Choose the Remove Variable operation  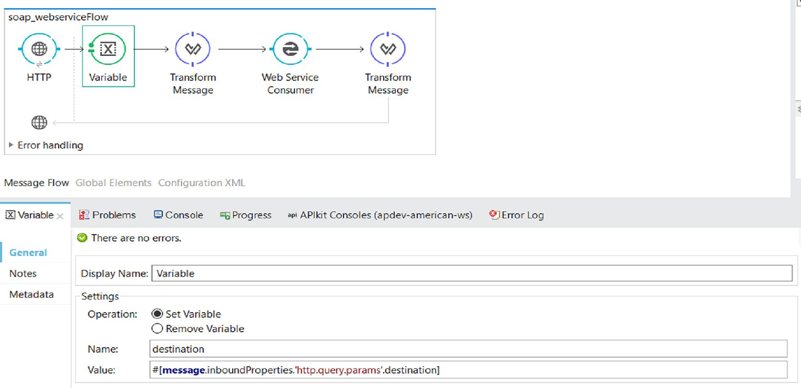tap(157, 329)
